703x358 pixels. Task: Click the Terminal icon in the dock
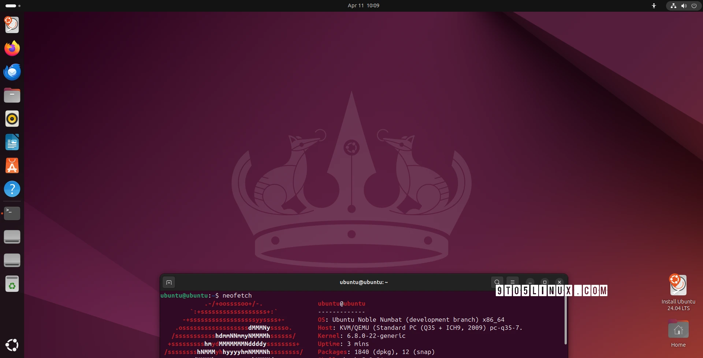pos(12,213)
